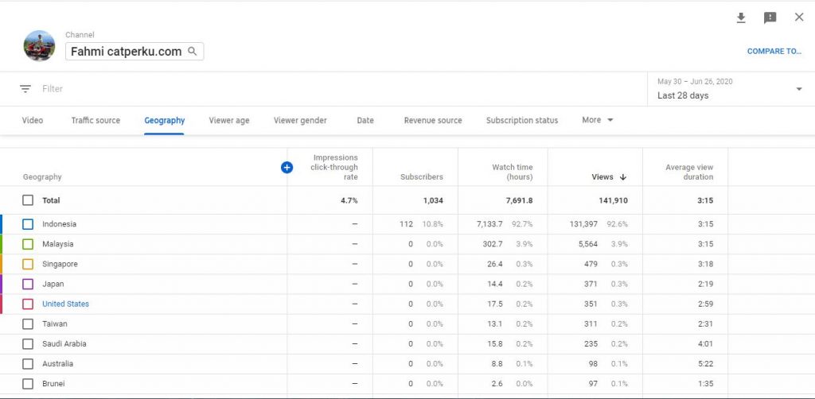
Task: Toggle the Japan checkbox
Action: click(x=28, y=284)
